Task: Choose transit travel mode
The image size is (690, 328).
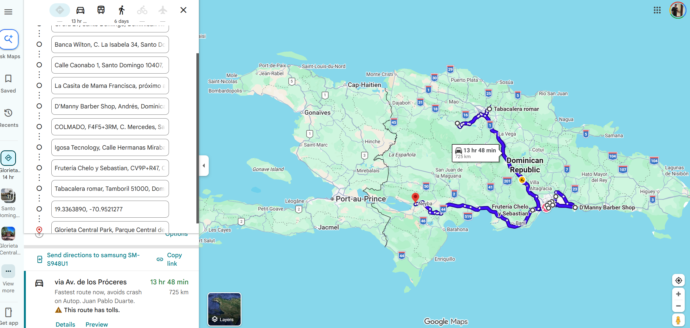Action: click(x=101, y=10)
